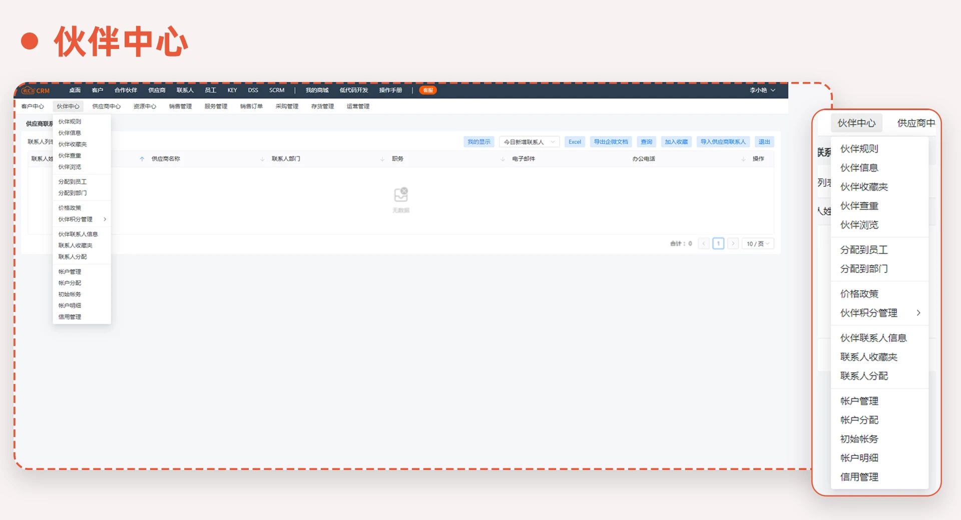Go to previous page with the left pagination arrow
961x520 pixels.
pos(704,243)
